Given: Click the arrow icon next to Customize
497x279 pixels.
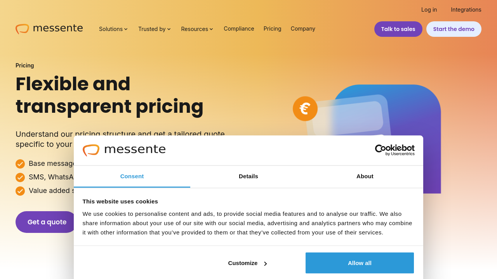Looking at the screenshot, I should click(266, 263).
